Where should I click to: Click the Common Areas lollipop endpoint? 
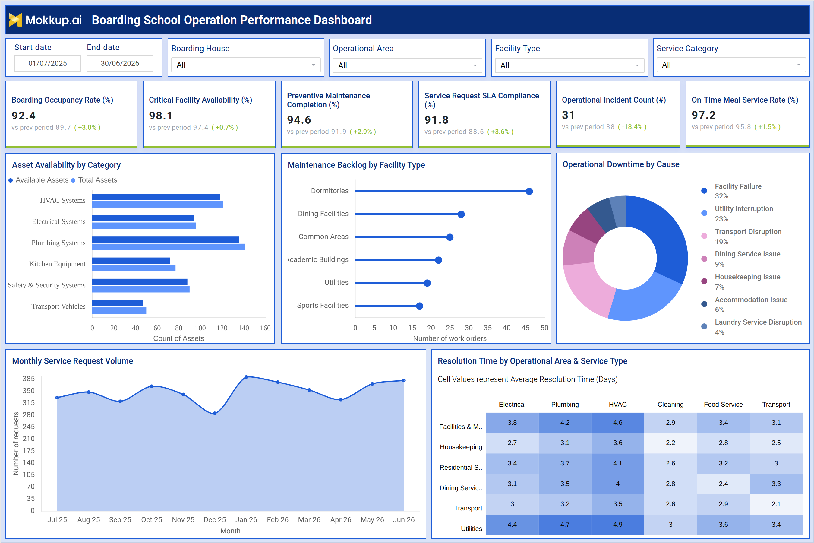point(450,237)
